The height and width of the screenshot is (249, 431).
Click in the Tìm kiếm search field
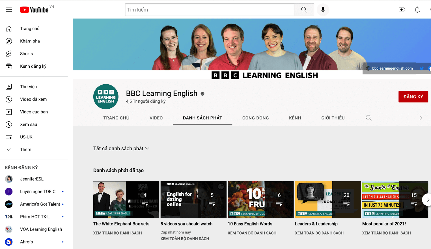[x=209, y=10]
